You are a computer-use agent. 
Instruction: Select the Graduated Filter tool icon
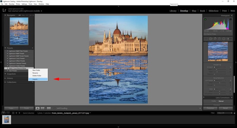click(219, 39)
